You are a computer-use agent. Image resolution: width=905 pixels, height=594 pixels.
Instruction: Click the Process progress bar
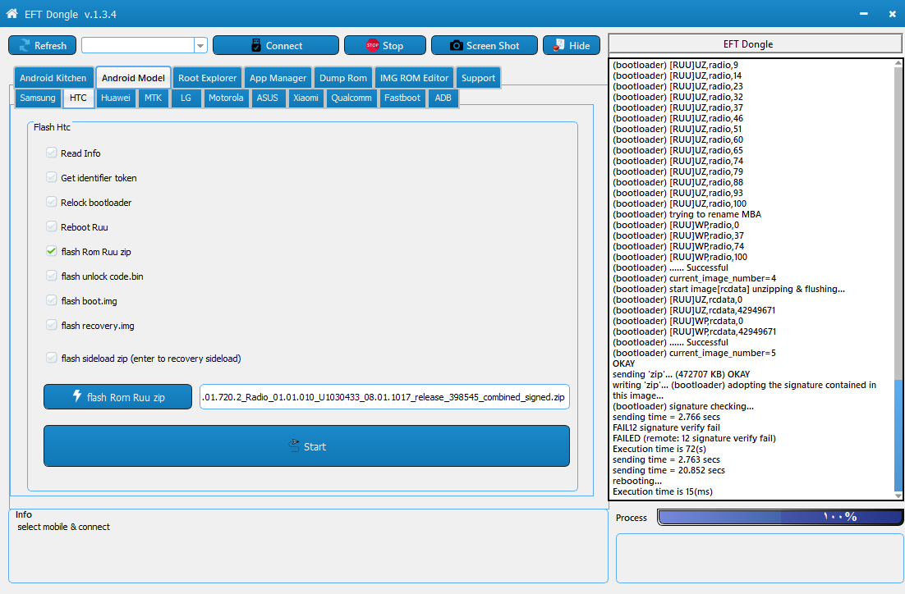tap(779, 517)
